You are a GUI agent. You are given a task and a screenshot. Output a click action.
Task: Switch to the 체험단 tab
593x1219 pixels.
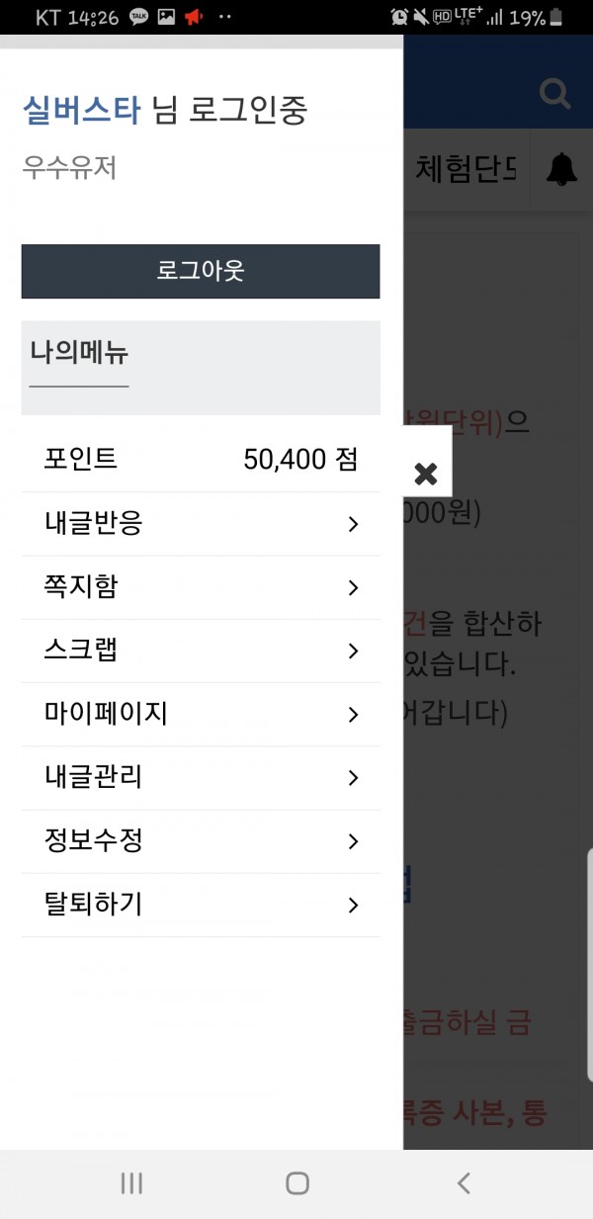coord(466,170)
